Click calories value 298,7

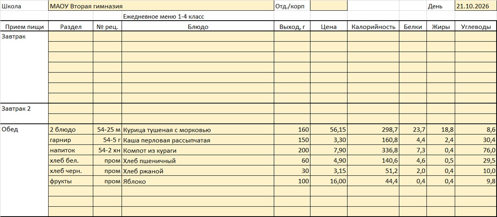click(373, 130)
